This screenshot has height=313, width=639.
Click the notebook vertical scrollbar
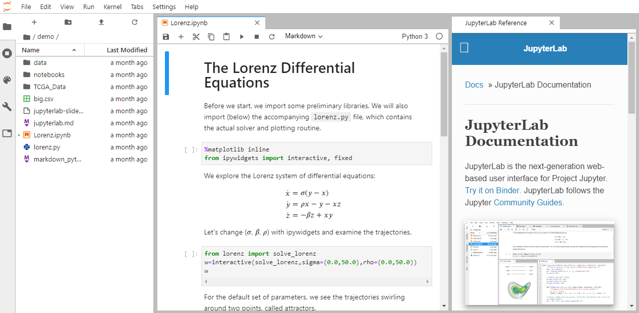444,95
